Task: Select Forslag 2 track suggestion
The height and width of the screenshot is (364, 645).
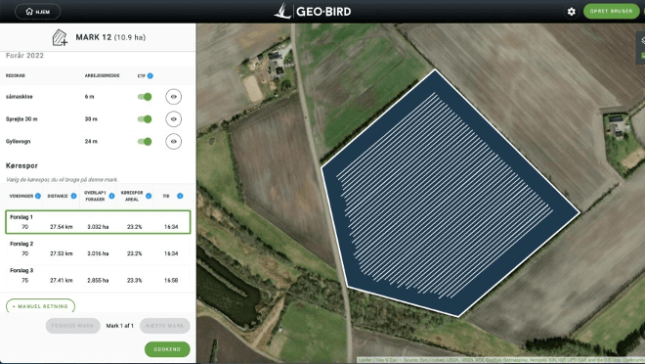Action: pos(98,249)
